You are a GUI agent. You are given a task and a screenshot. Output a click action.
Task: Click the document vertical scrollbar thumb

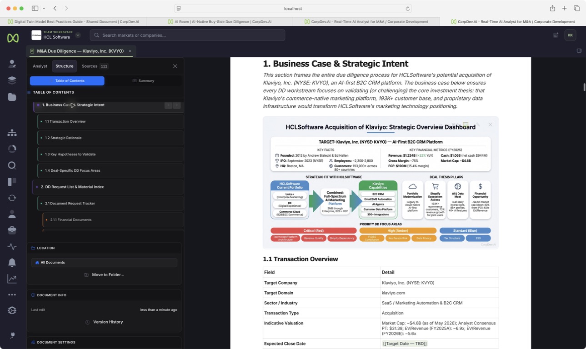pyautogui.click(x=584, y=87)
